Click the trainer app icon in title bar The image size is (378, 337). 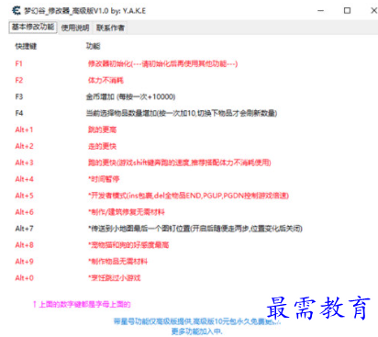pos(17,11)
